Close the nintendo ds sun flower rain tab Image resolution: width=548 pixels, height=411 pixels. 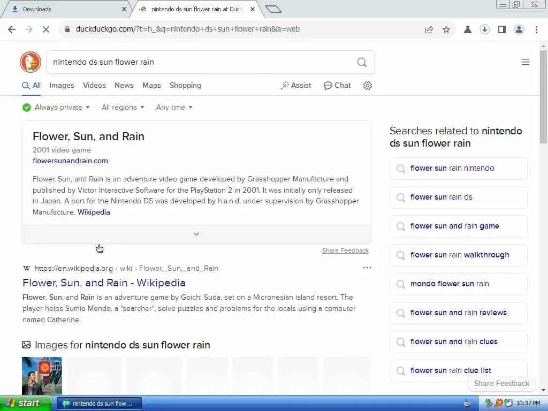coord(253,9)
